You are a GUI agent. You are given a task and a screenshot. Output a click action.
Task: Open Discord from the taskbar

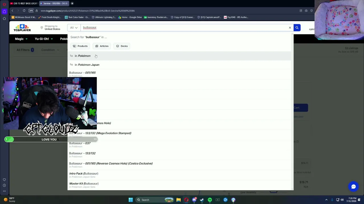pos(194,200)
